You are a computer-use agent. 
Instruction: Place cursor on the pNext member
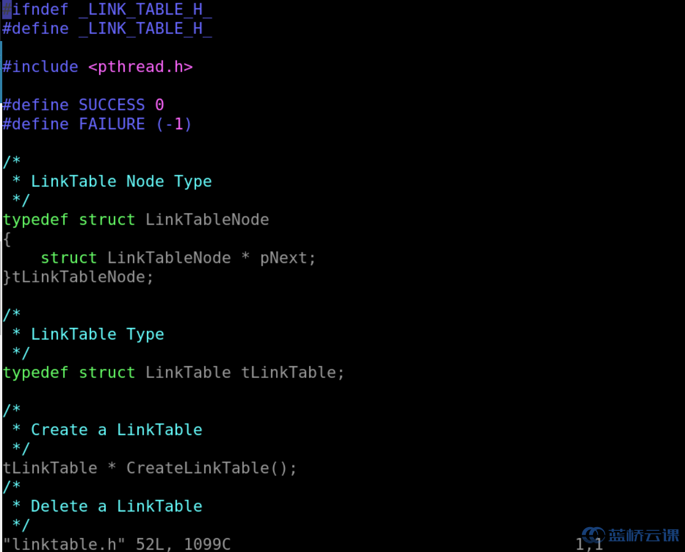283,258
